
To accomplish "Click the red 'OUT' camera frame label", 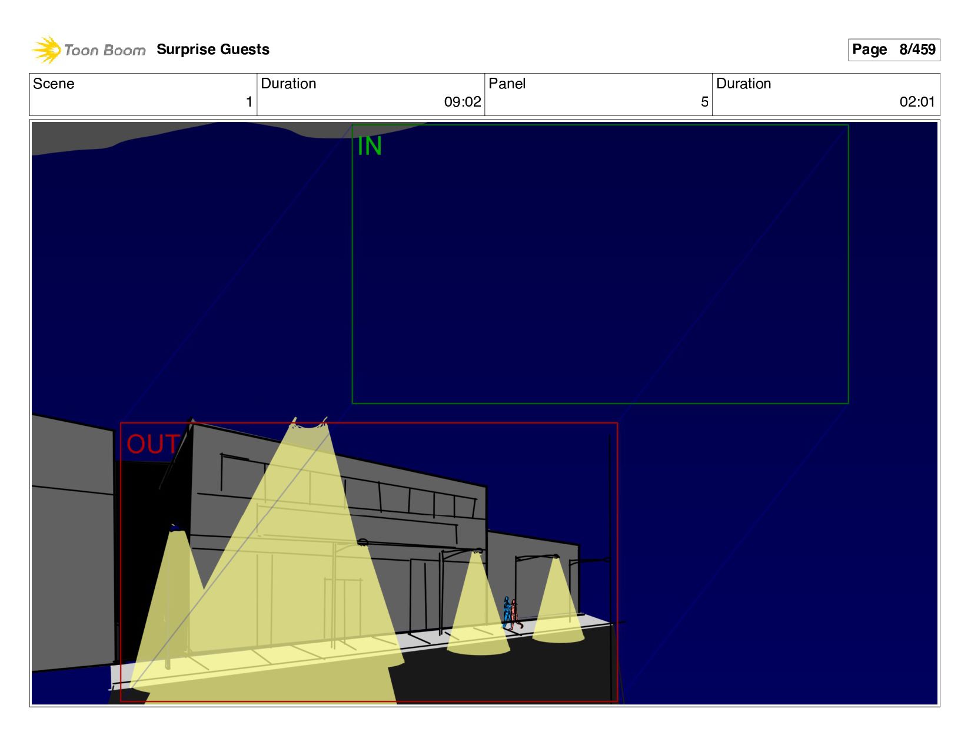I will 153,444.
